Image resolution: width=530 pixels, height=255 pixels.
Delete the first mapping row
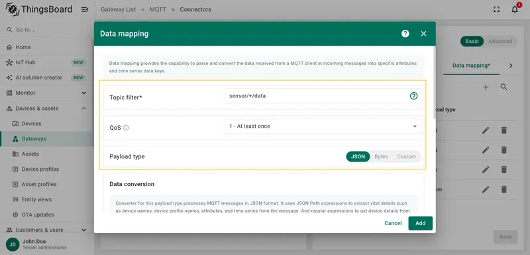(x=504, y=130)
